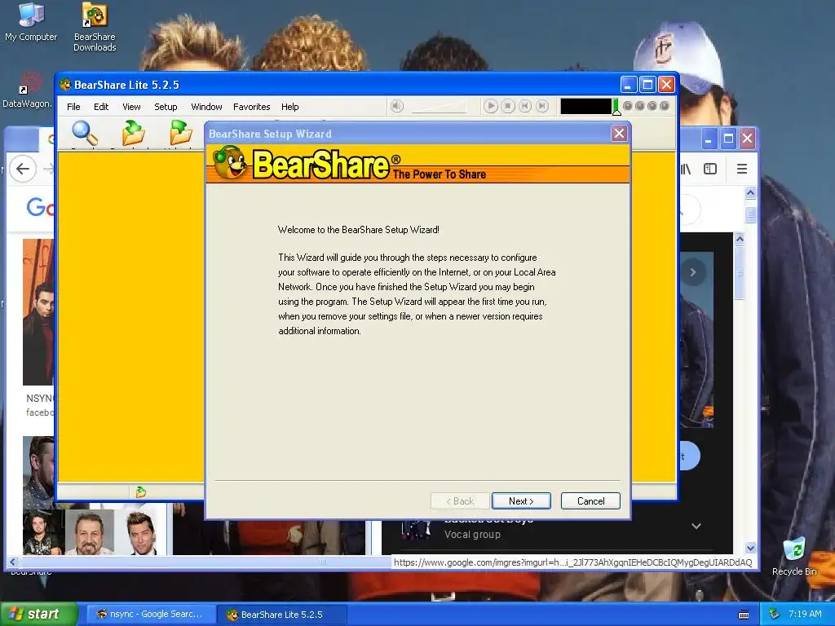Toggle the browser sidebar icon
The image size is (835, 626).
(x=710, y=169)
